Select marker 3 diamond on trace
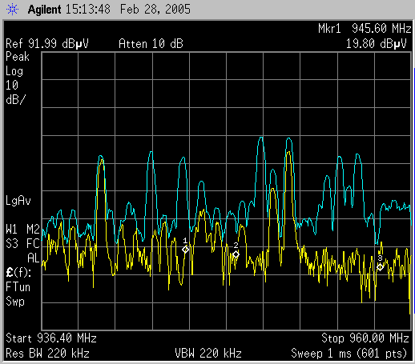Screen dimensions: 415x364 pos(381,267)
